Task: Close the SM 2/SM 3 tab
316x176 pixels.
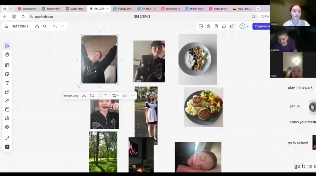Action: [x=107, y=9]
